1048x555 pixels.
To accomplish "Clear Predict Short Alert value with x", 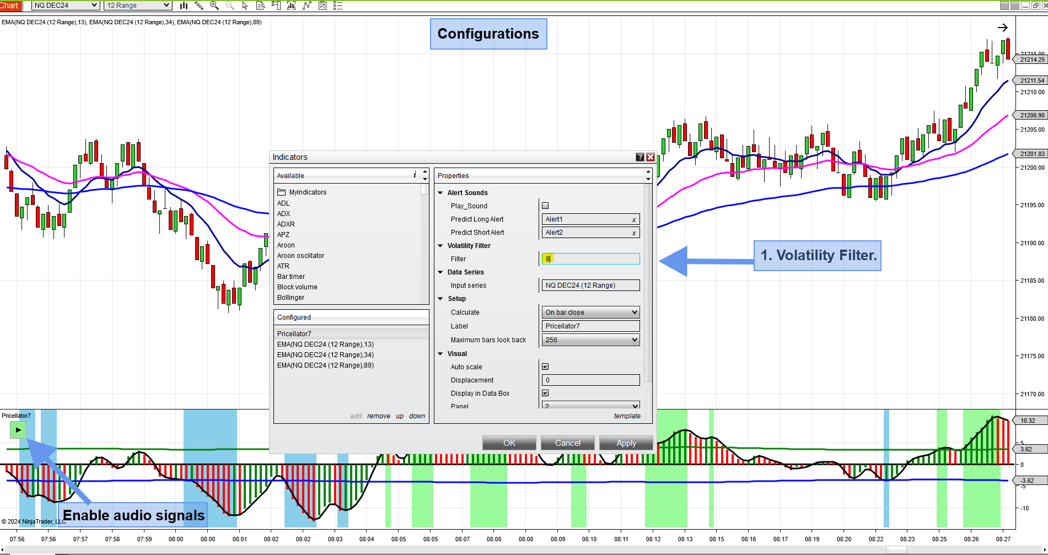I will tap(634, 233).
